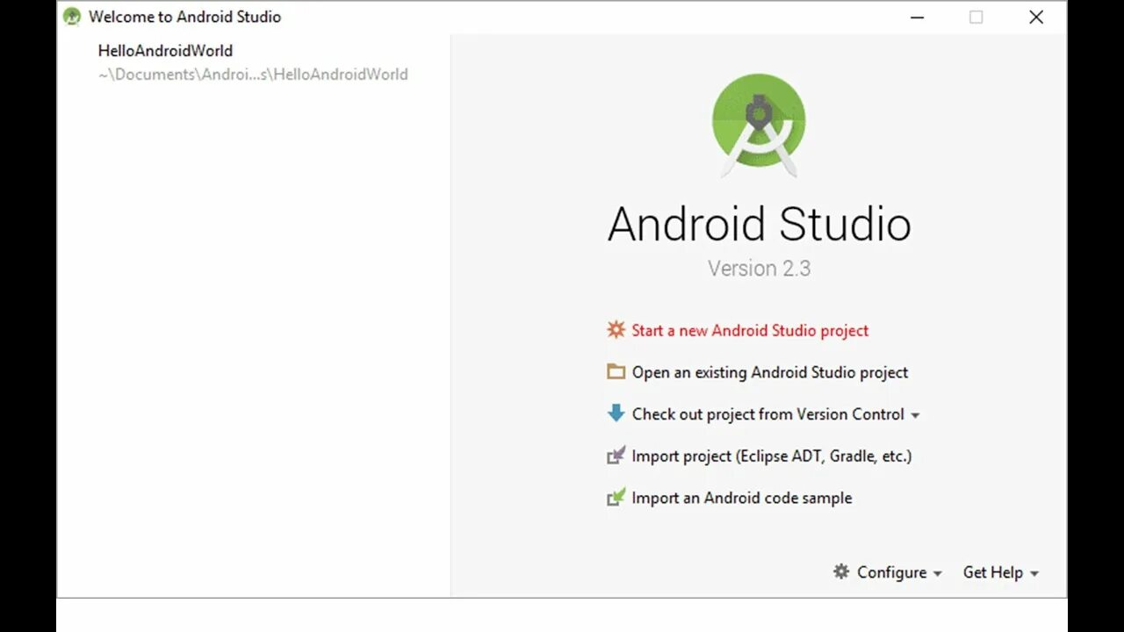Check out project from Version Control
The width and height of the screenshot is (1124, 632).
tap(767, 414)
